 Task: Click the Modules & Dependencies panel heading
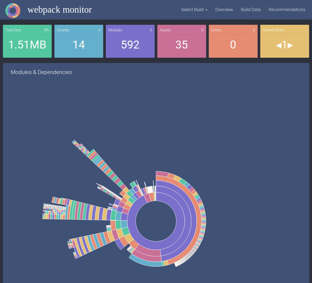pyautogui.click(x=41, y=72)
